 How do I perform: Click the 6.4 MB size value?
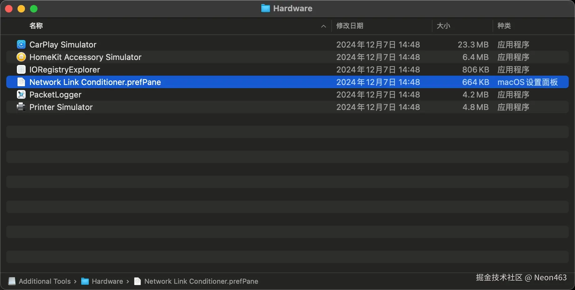(475, 57)
